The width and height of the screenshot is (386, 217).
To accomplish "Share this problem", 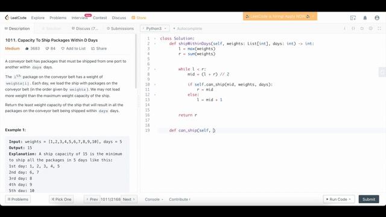I will point(99,48).
